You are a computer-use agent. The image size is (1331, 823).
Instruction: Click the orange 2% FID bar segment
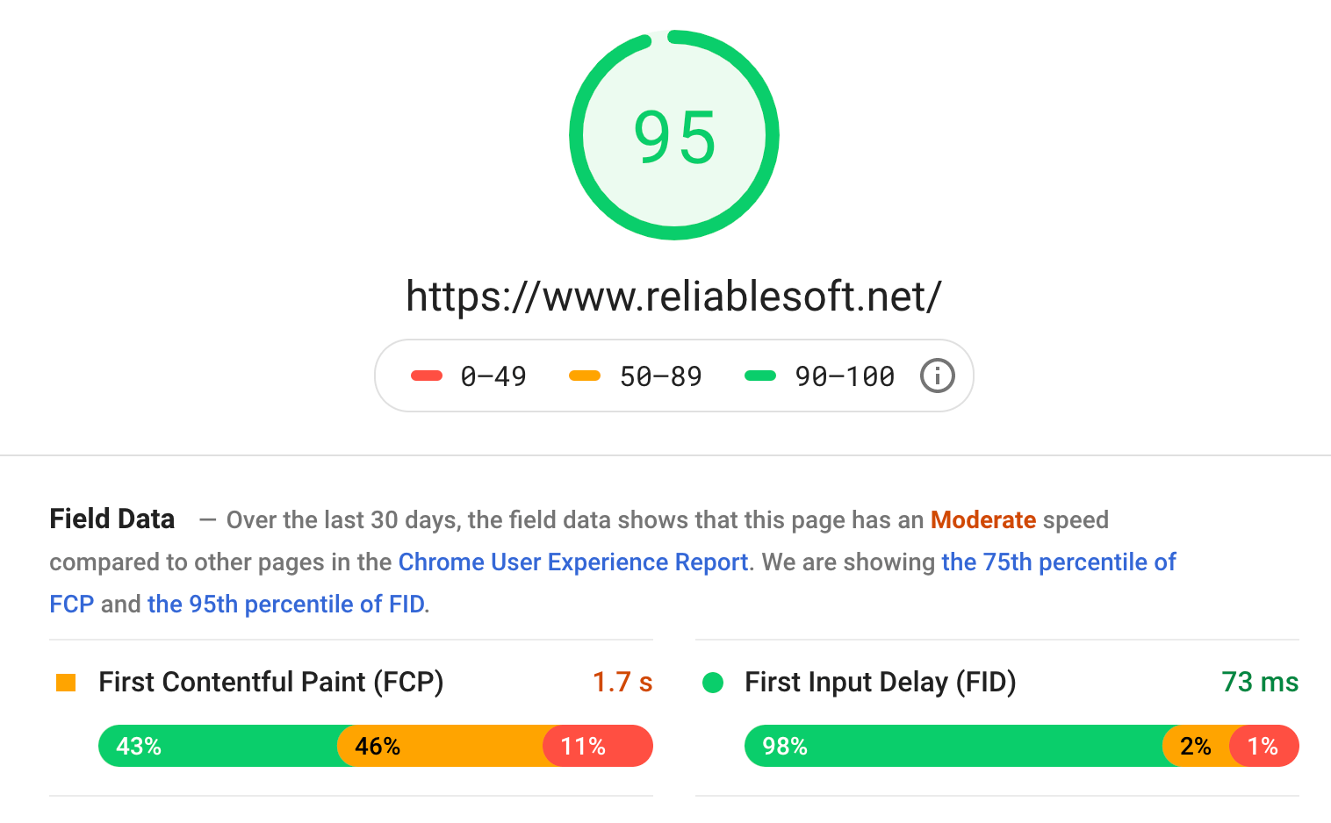[x=1196, y=746]
